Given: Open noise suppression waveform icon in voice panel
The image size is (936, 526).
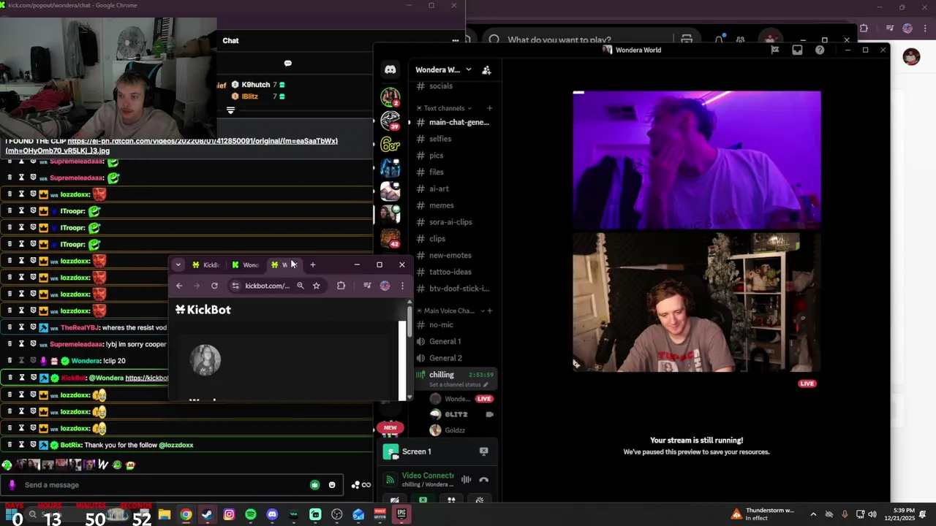Looking at the screenshot, I should (466, 480).
